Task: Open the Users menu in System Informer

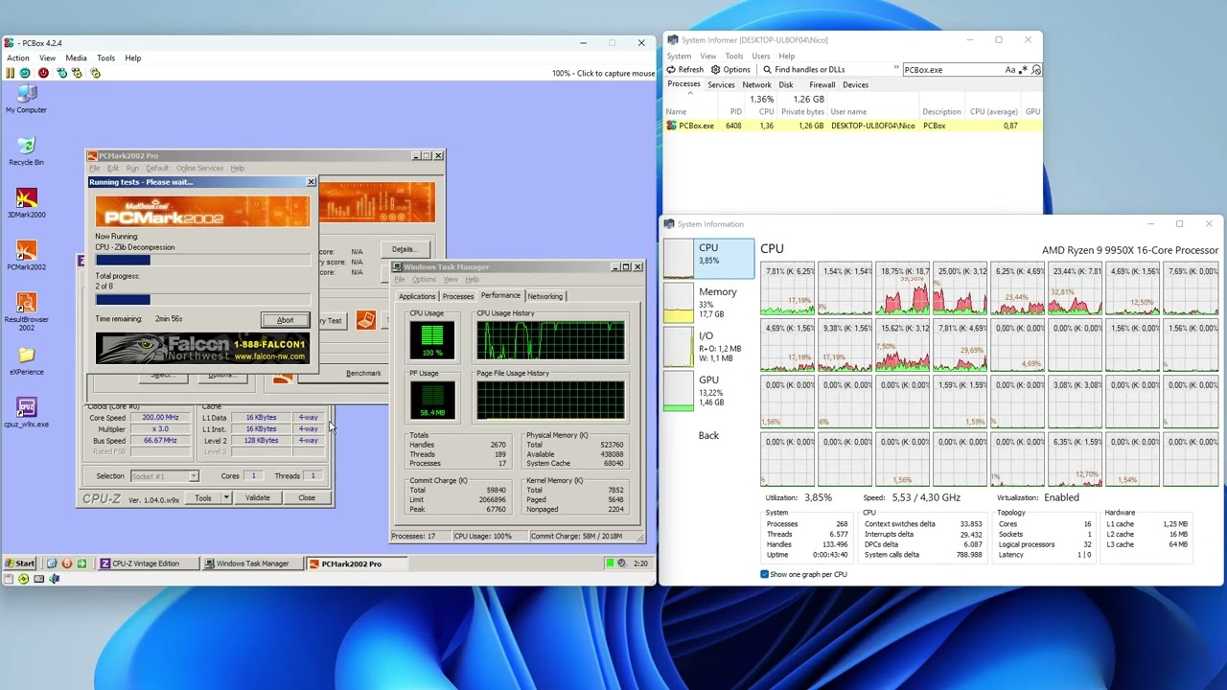Action: click(x=761, y=56)
